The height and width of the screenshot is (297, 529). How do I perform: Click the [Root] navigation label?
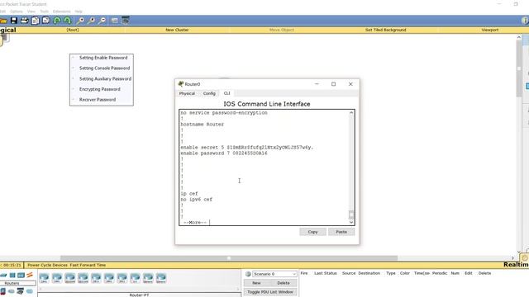73,30
